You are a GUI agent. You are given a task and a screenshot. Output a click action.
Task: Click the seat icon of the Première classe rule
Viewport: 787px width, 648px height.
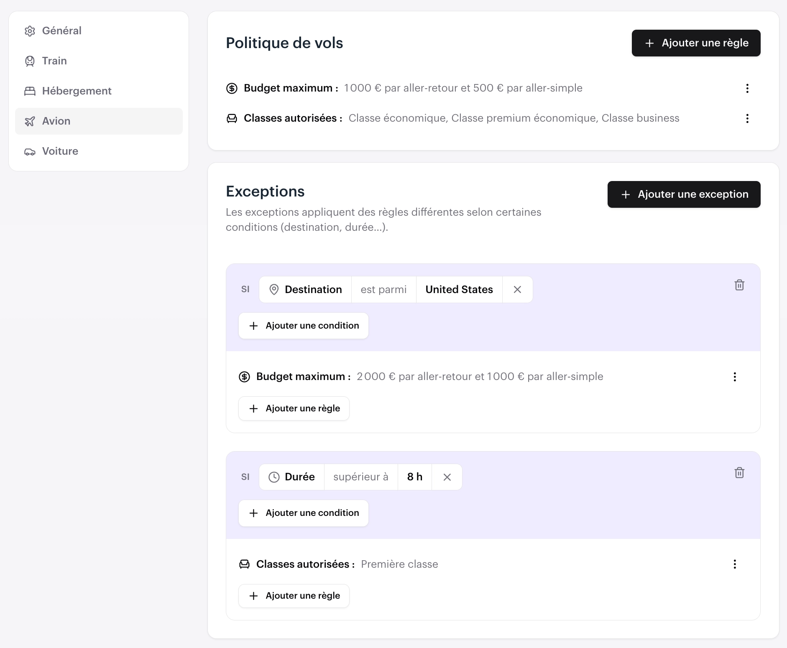[x=244, y=564]
